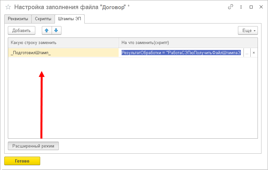Switch to the Реквизиты tab
The height and width of the screenshot is (170, 268).
(x=18, y=19)
